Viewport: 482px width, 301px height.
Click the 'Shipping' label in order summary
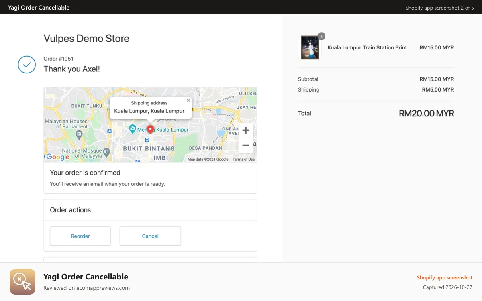pyautogui.click(x=308, y=89)
